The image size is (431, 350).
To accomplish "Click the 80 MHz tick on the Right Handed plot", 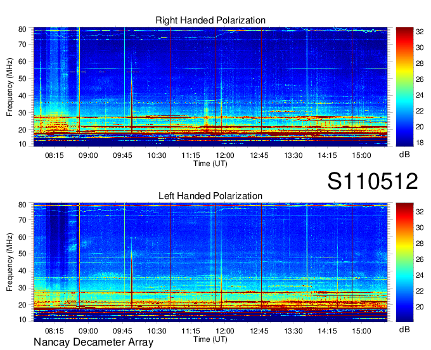I will 22,29.
